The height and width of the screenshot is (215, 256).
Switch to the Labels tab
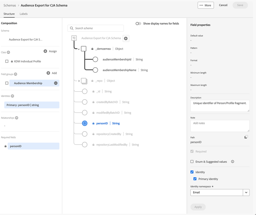24,14
